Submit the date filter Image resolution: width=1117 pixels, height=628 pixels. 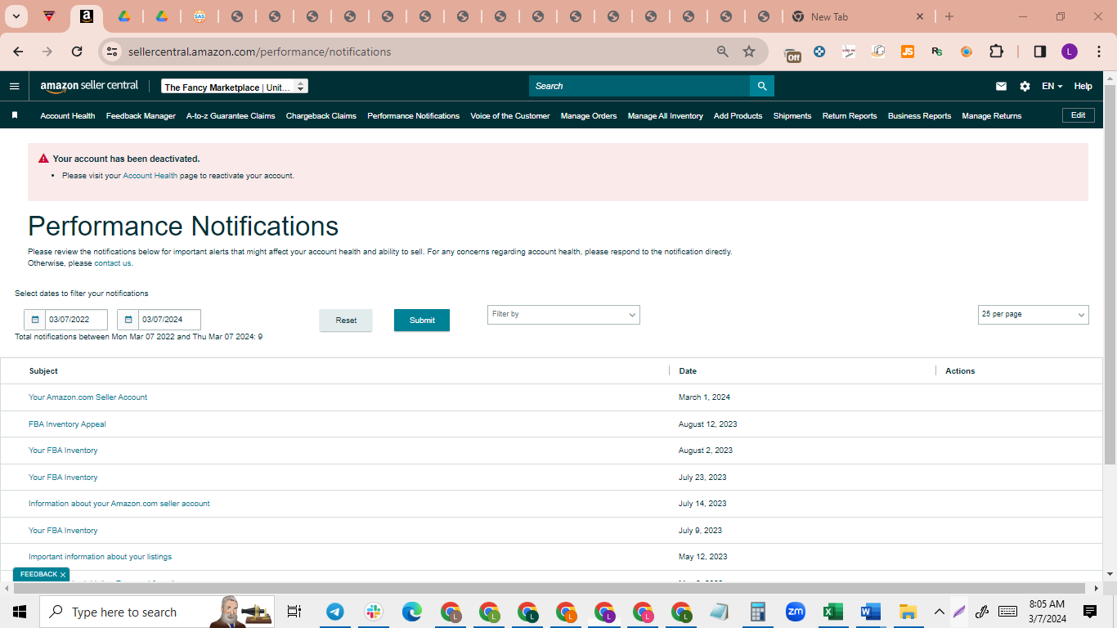[x=422, y=321]
